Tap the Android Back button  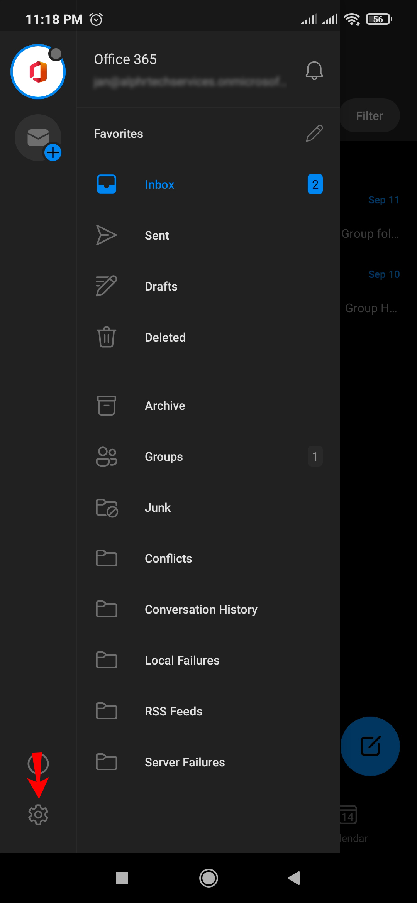point(294,878)
